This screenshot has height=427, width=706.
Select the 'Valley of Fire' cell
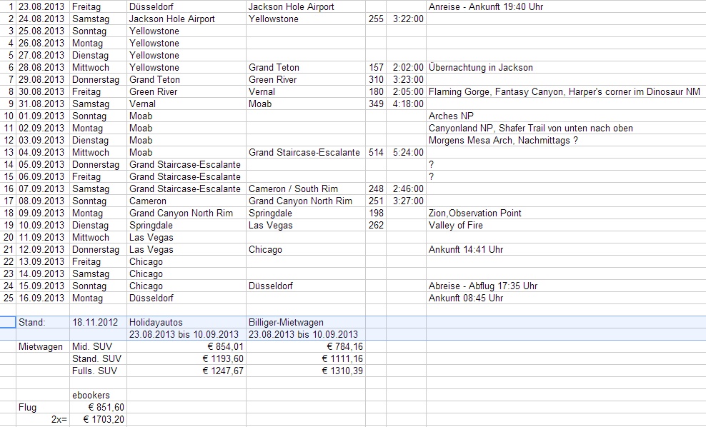point(455,225)
